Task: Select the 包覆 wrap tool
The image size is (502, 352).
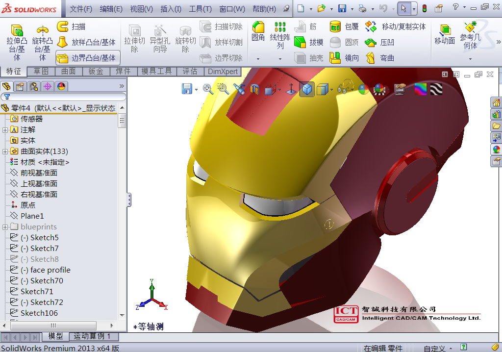Action: [x=344, y=26]
